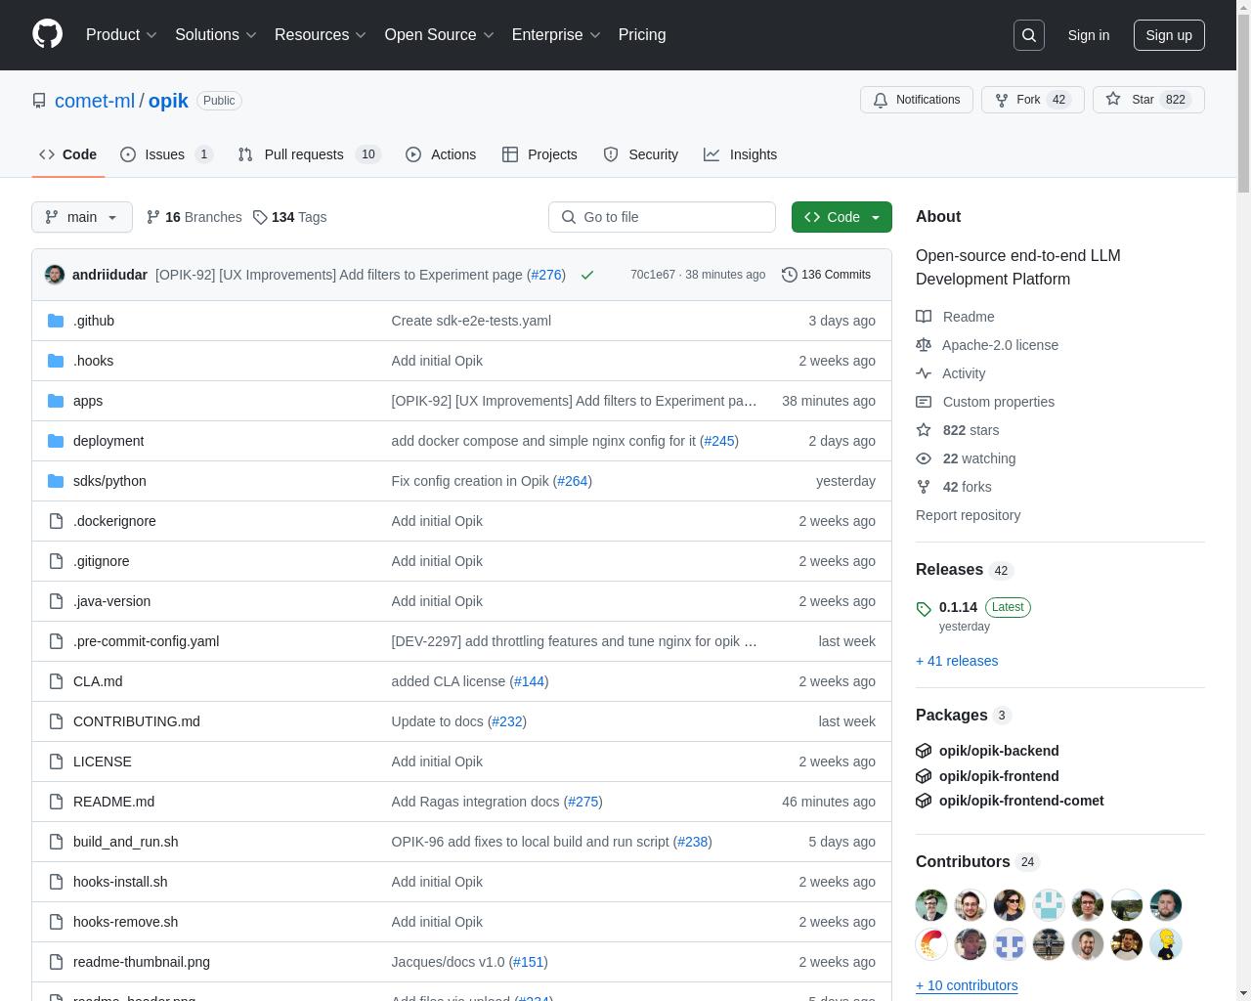Expand the Open Source menu
The image size is (1251, 1001).
[x=440, y=34]
